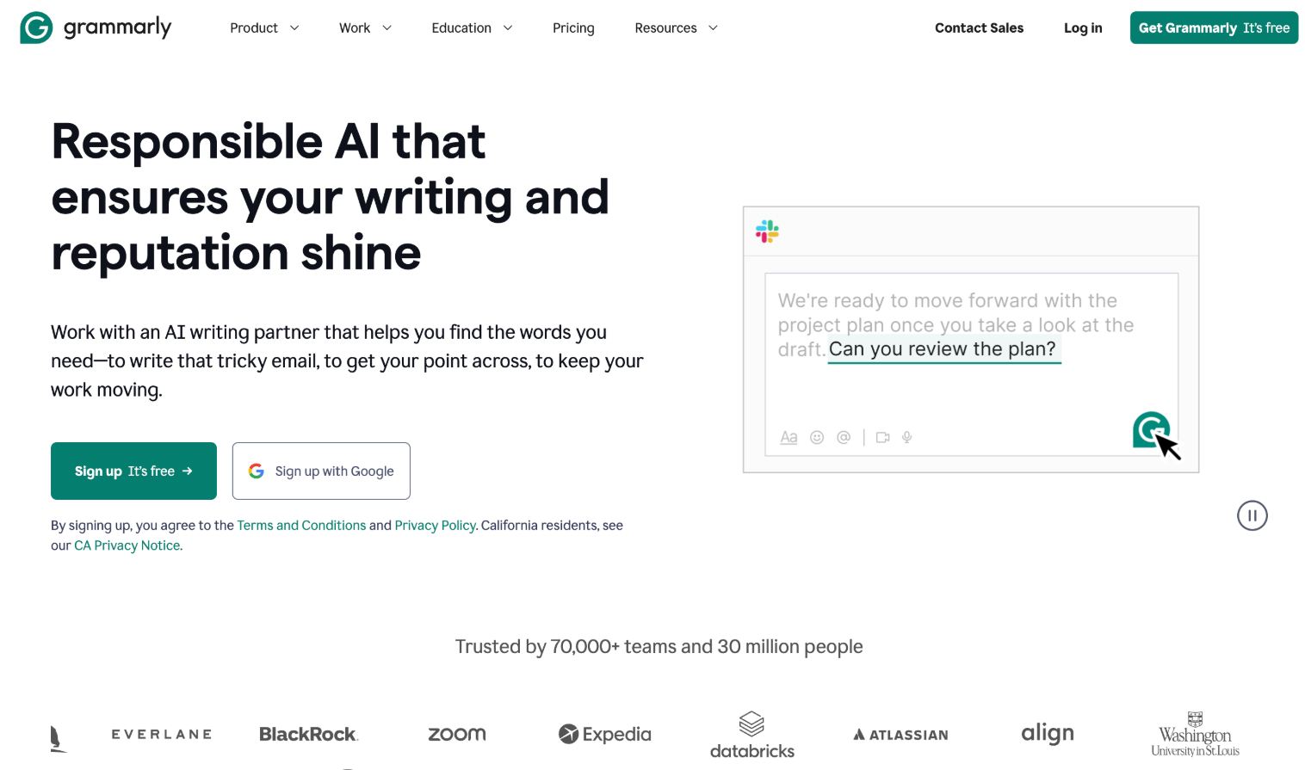Click the green Grammarly badge in message box
The height and width of the screenshot is (770, 1305).
[x=1151, y=429]
